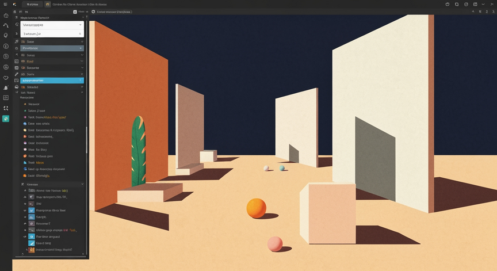Expand the Sone row chevron
The width and height of the screenshot is (497, 271).
tap(82, 41)
